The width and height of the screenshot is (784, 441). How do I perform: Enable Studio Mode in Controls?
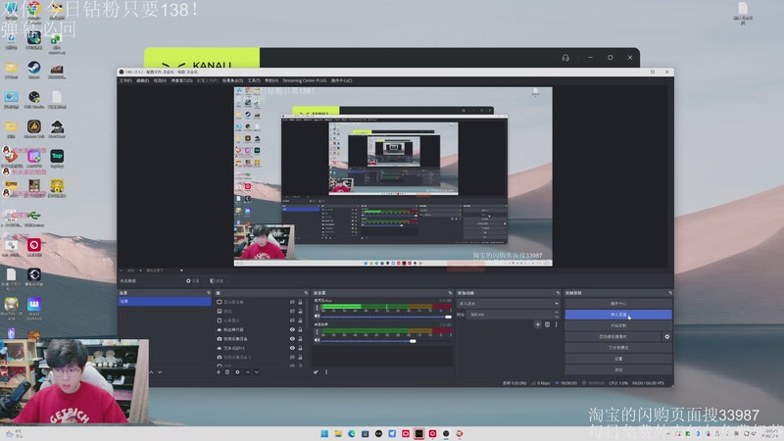click(x=618, y=348)
